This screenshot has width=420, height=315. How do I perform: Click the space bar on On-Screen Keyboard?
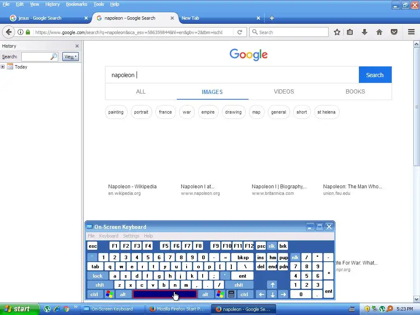tap(165, 294)
